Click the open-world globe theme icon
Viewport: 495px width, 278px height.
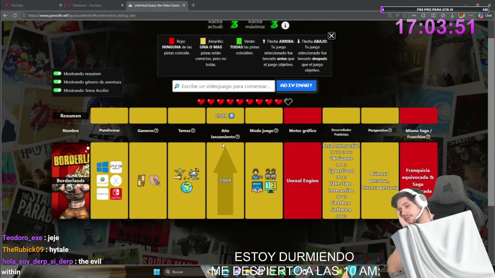tap(186, 187)
